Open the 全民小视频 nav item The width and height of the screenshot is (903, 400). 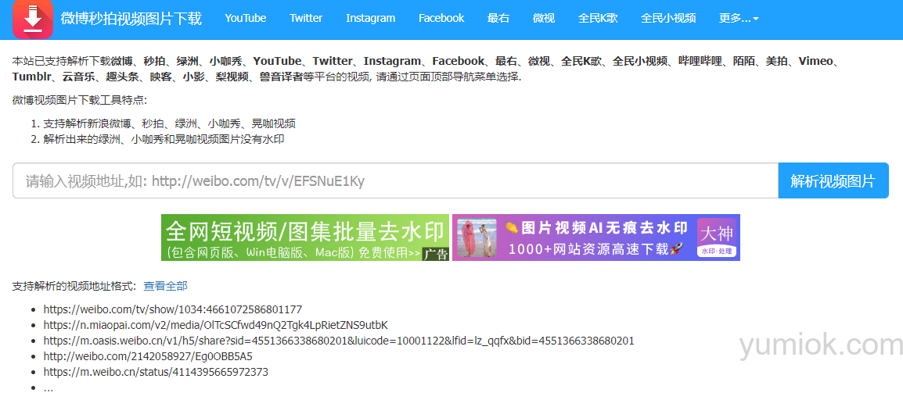tap(668, 19)
